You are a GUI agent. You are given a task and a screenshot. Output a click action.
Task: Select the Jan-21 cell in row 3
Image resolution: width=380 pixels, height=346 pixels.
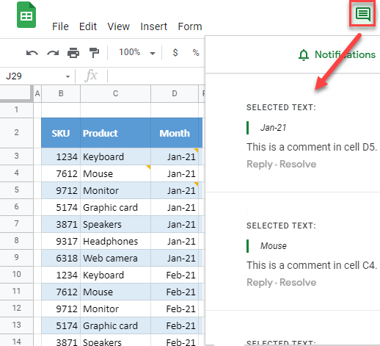(175, 156)
